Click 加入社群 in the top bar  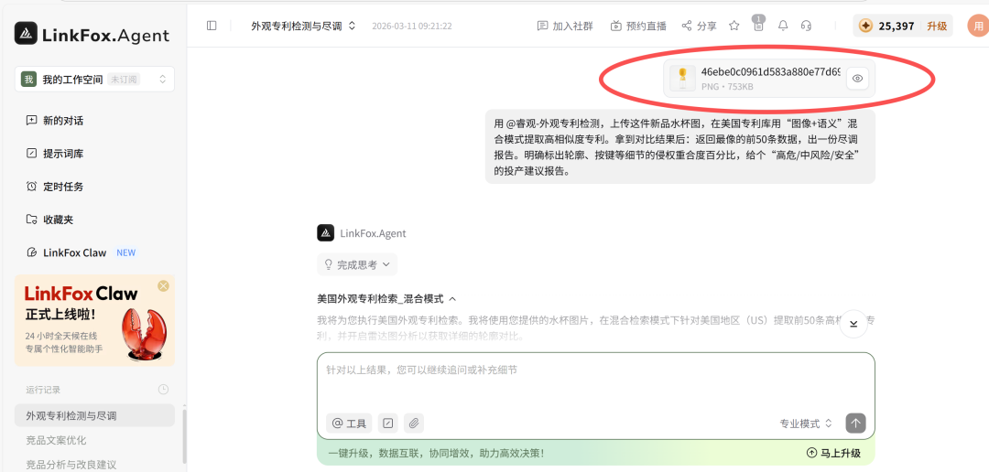coord(565,26)
